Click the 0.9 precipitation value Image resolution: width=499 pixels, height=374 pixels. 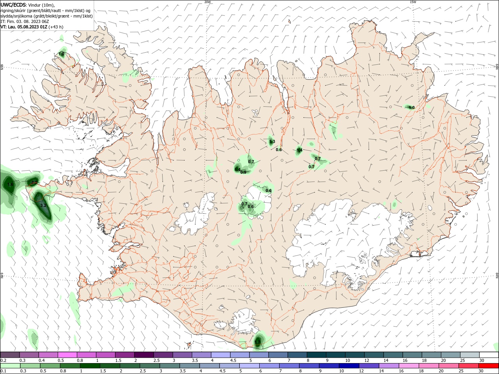(x=243, y=172)
